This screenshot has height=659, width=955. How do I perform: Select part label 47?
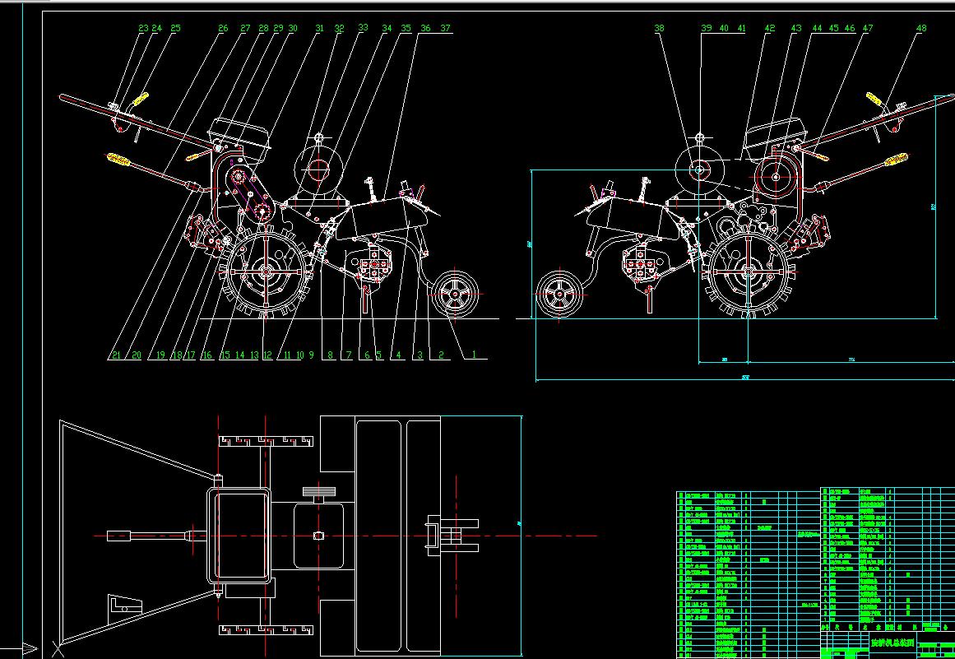(868, 28)
